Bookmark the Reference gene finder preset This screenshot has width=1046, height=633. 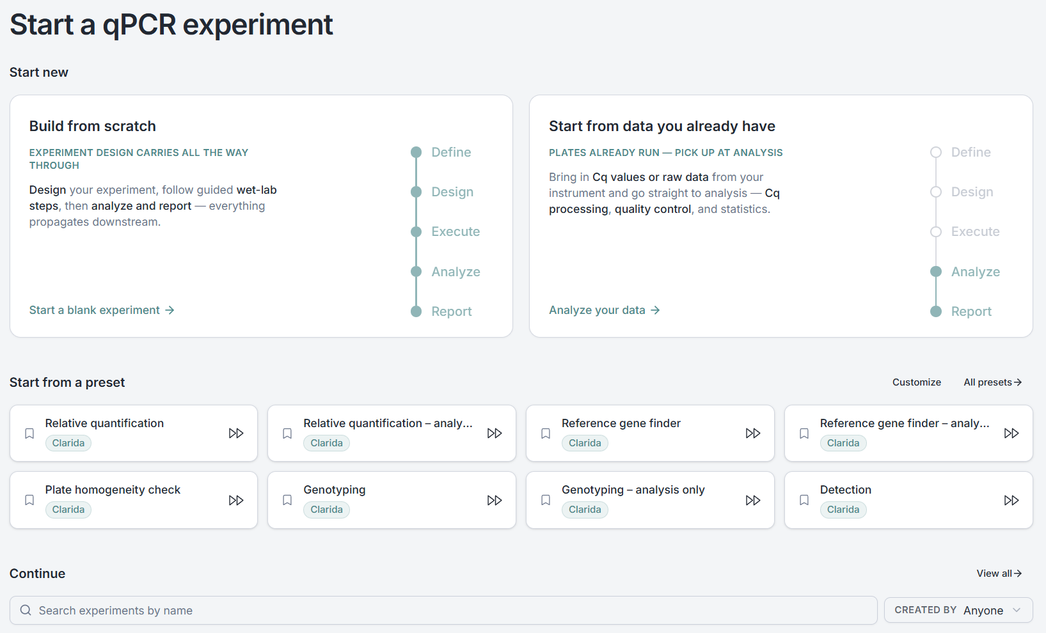point(546,434)
